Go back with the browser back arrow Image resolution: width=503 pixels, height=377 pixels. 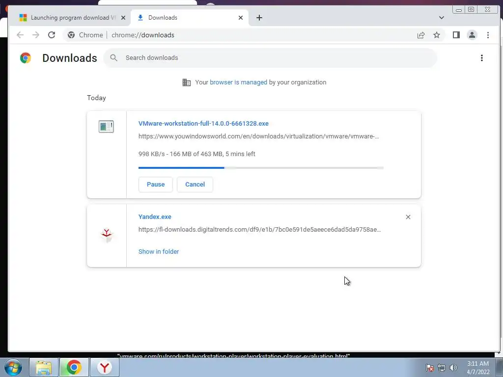(20, 35)
